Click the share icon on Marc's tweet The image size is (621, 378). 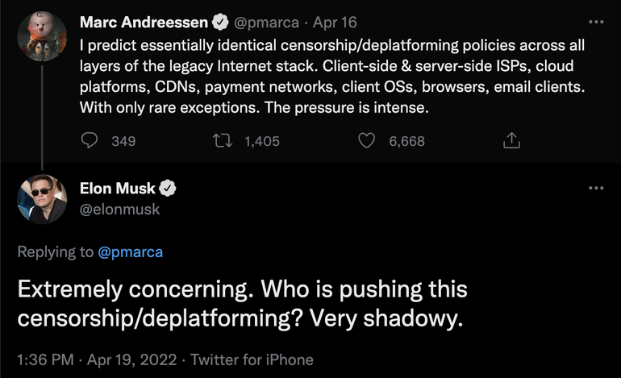tap(511, 141)
